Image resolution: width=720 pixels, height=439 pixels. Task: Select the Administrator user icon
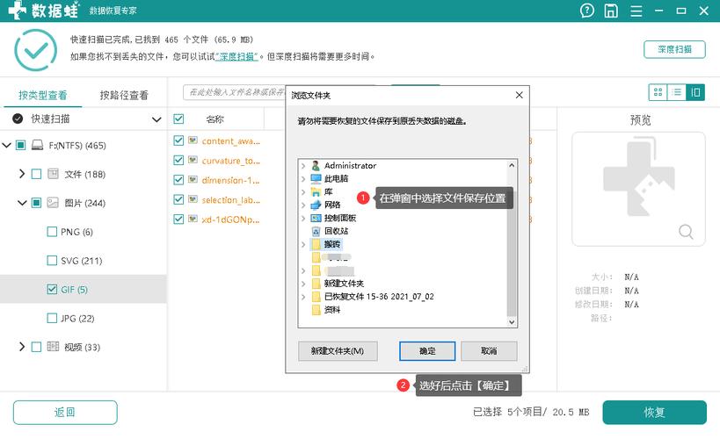[316, 166]
